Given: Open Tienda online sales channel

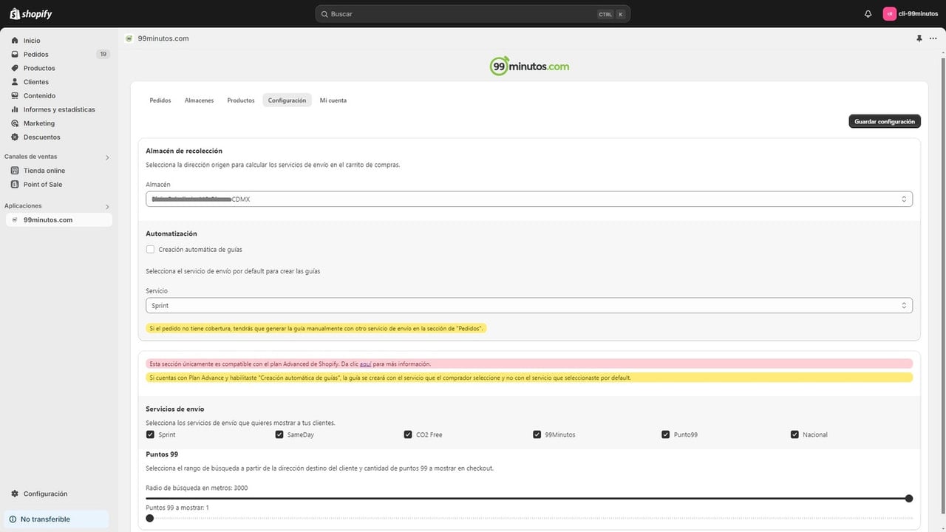Looking at the screenshot, I should click(x=59, y=171).
